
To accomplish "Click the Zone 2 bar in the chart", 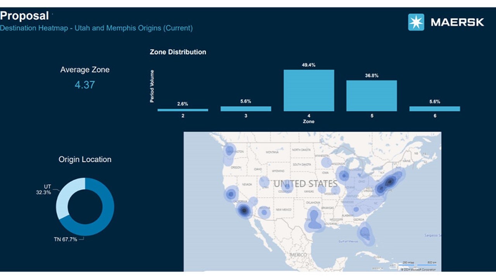I will pyautogui.click(x=183, y=110).
